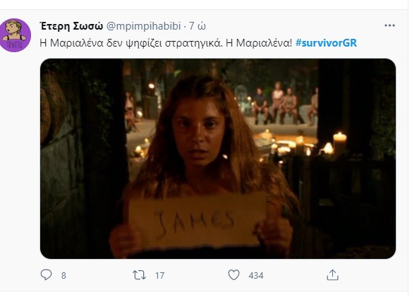Open the #survivorGR hashtag link

click(x=326, y=43)
